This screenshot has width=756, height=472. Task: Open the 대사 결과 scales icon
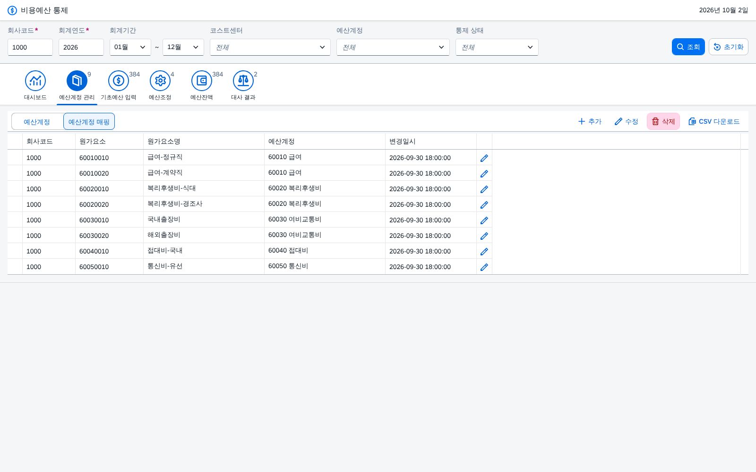[243, 81]
